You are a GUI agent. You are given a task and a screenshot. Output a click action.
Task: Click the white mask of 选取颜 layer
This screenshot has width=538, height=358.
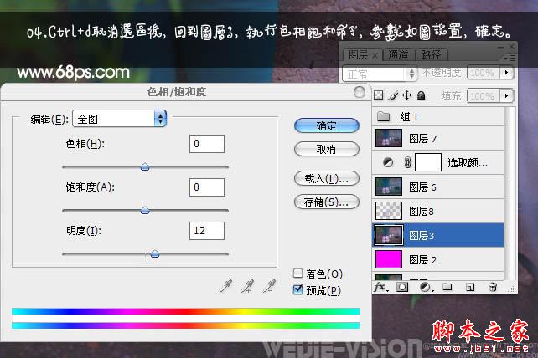pos(428,162)
